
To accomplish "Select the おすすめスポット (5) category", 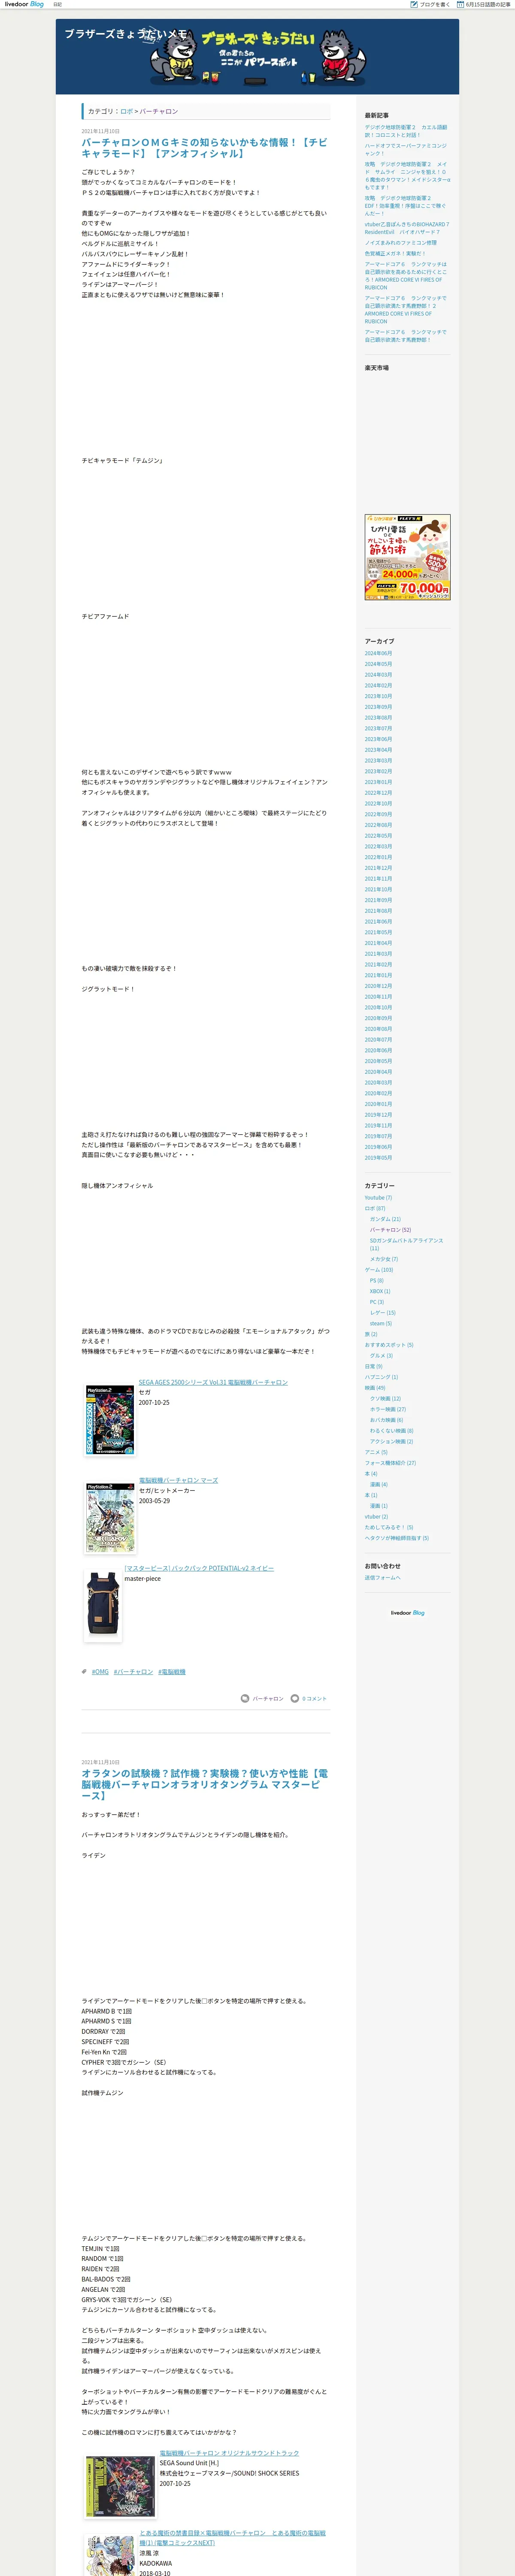I will [389, 1345].
